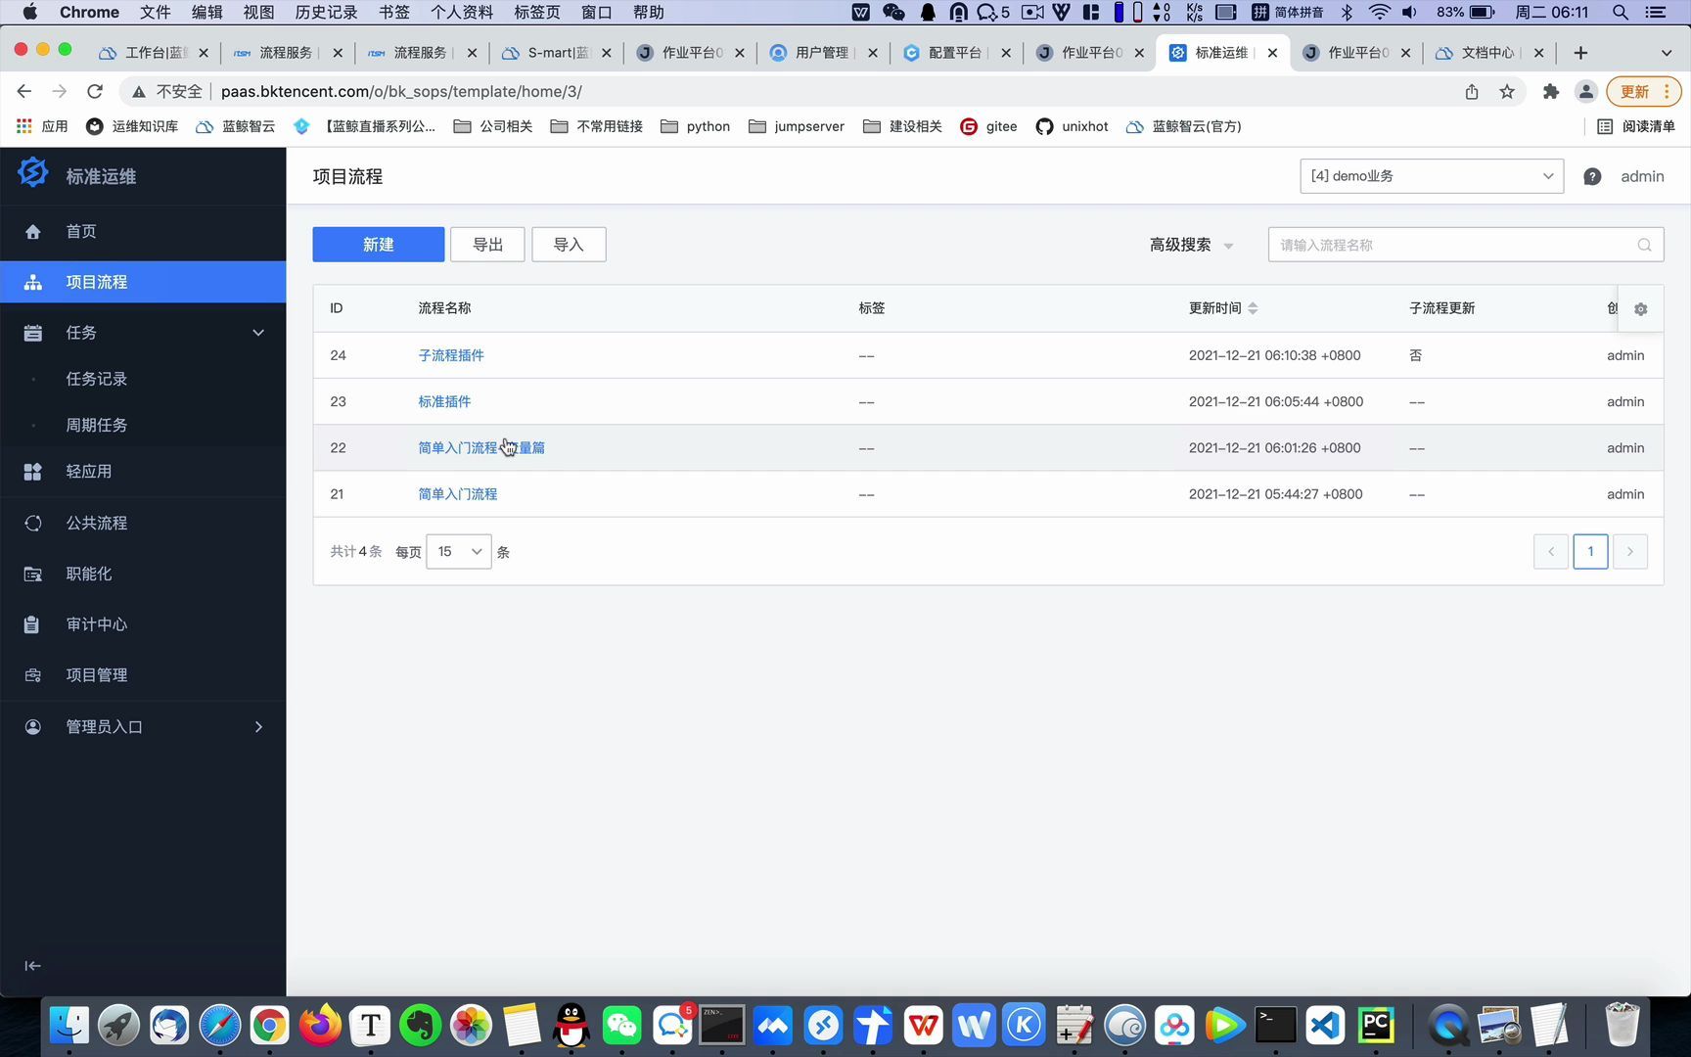Open 项目管理 in the sidebar
The image size is (1691, 1057).
96,674
